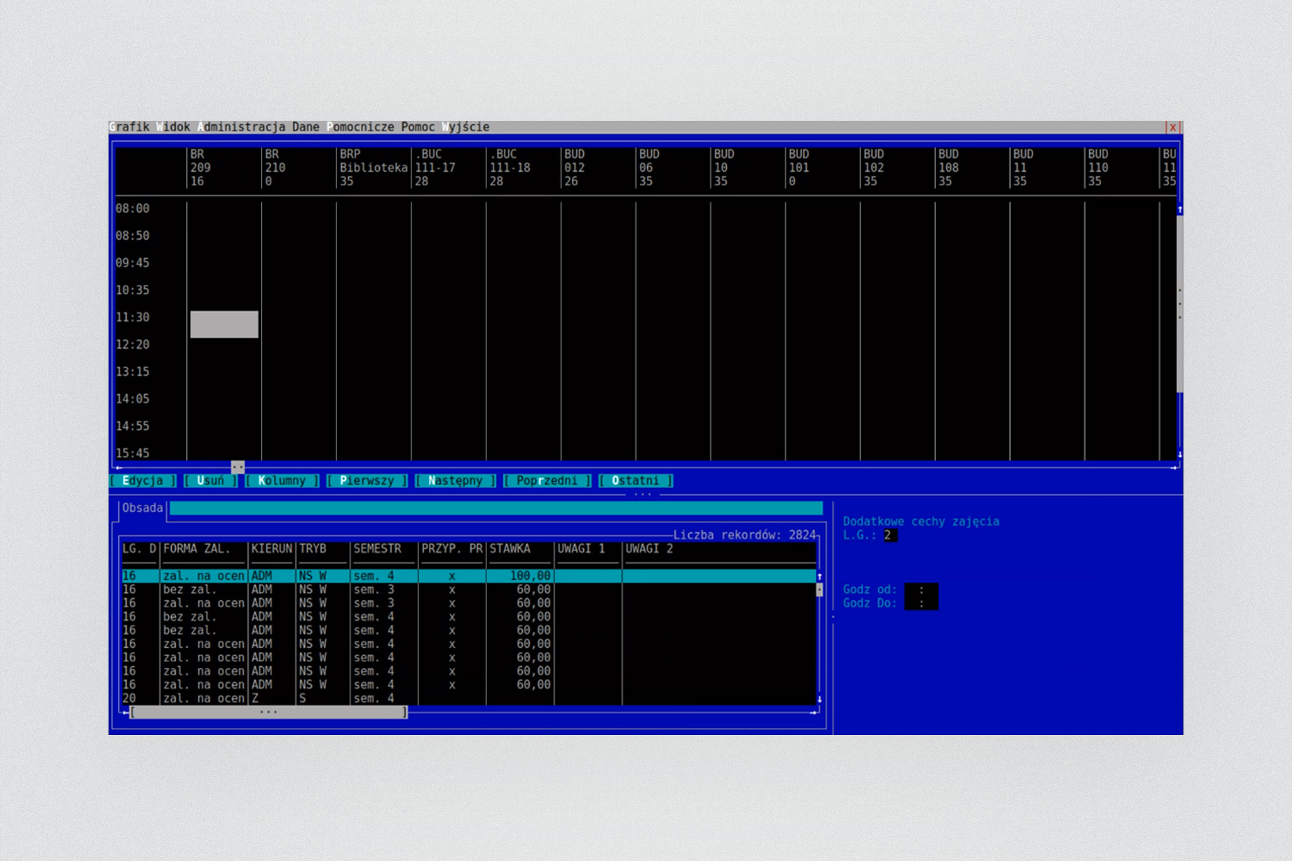Click the Godz od time field
This screenshot has width=1292, height=861.
[921, 589]
